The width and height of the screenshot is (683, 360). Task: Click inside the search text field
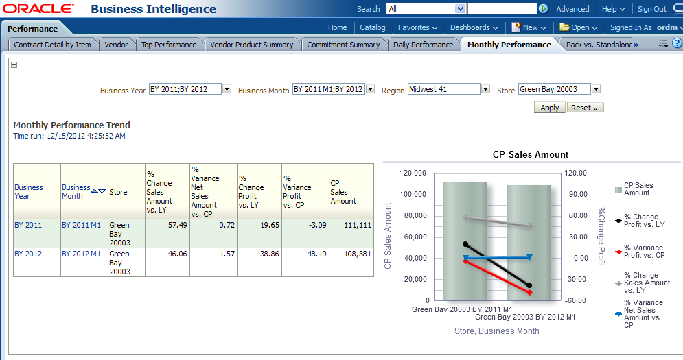pos(503,9)
